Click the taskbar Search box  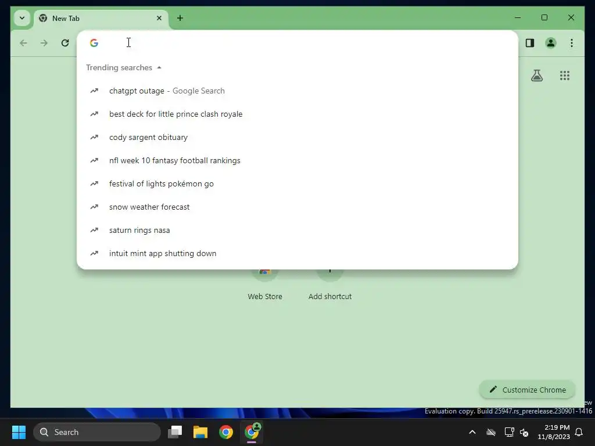(97, 432)
